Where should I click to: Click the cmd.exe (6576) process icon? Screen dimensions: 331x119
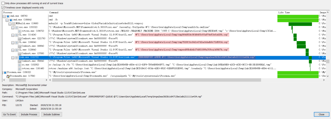click(x=8, y=16)
